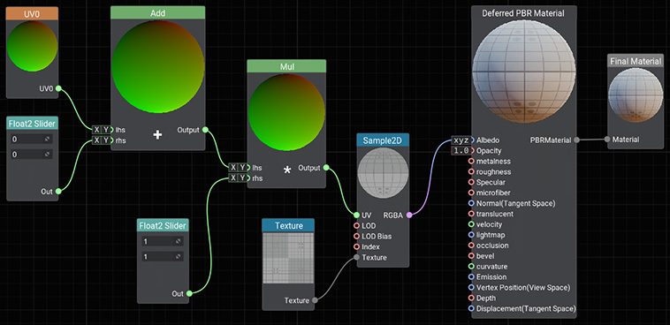Click the Sample2D UV input port
Screen dimensions: 670x325
pyautogui.click(x=356, y=215)
